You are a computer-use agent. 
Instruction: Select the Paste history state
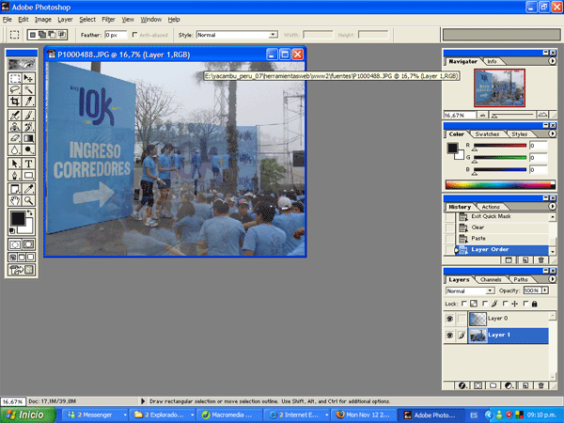point(503,239)
